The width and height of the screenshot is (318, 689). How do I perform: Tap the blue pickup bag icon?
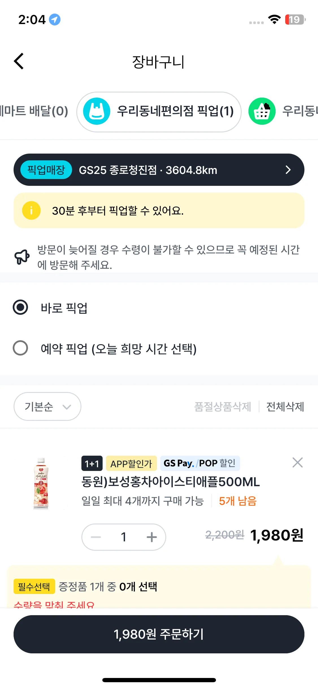[x=97, y=111]
